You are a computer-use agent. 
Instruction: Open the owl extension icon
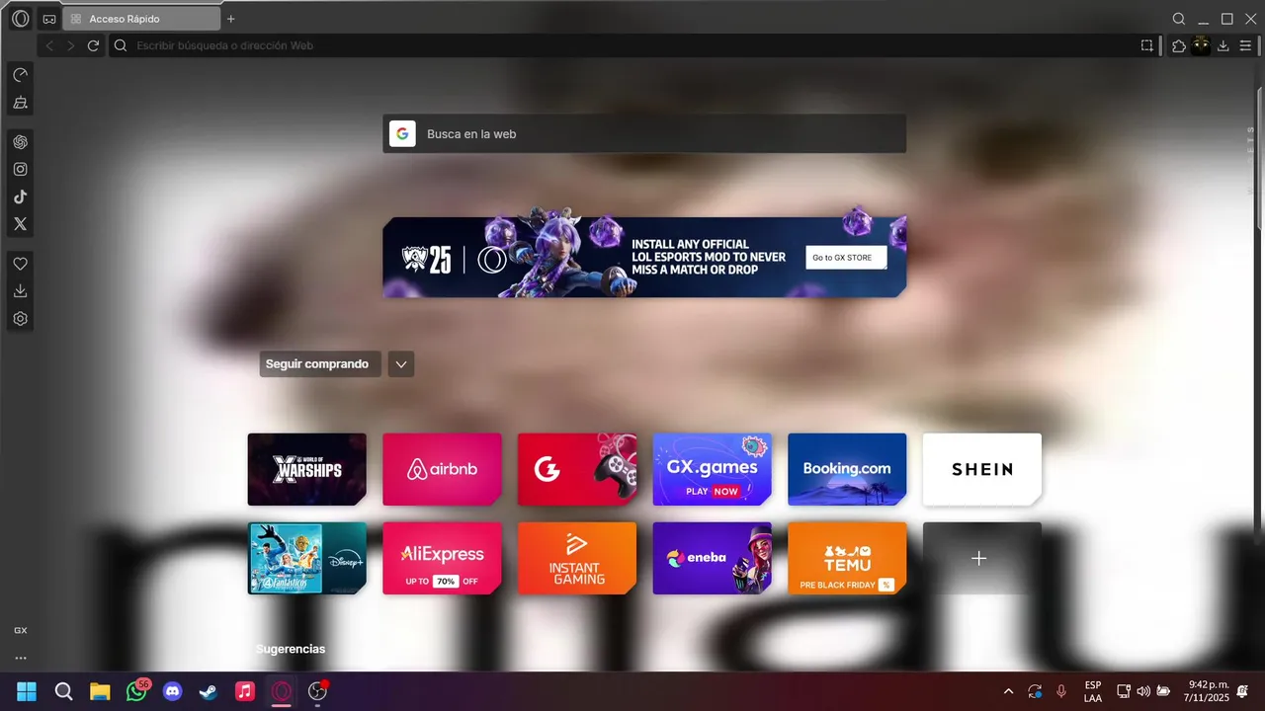coord(1201,45)
